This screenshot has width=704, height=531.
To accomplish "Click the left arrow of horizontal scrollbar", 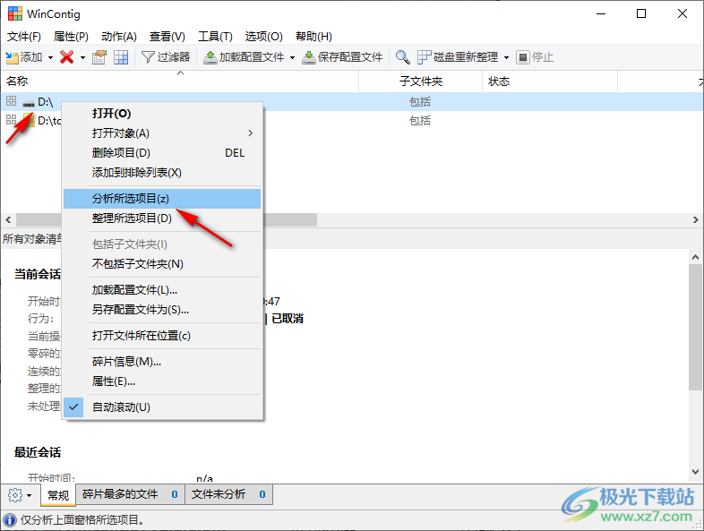I will [8, 220].
